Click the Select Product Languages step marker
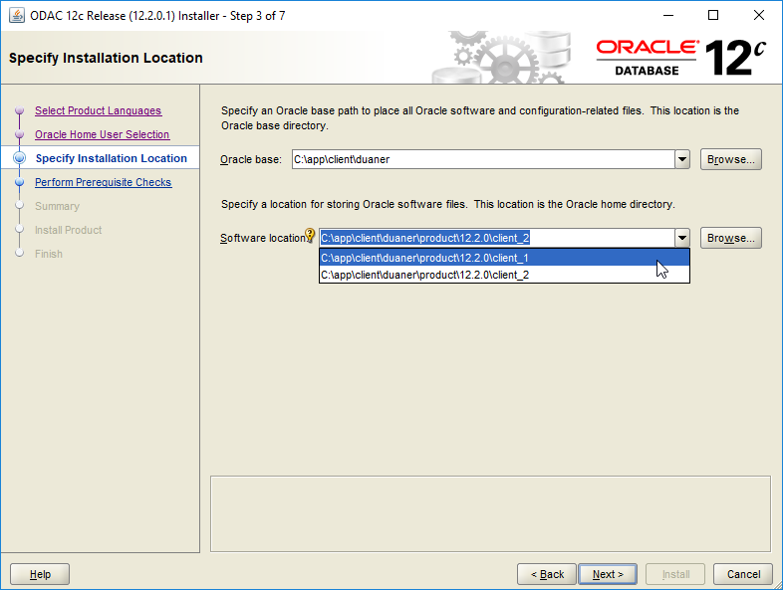The height and width of the screenshot is (590, 783). point(20,110)
